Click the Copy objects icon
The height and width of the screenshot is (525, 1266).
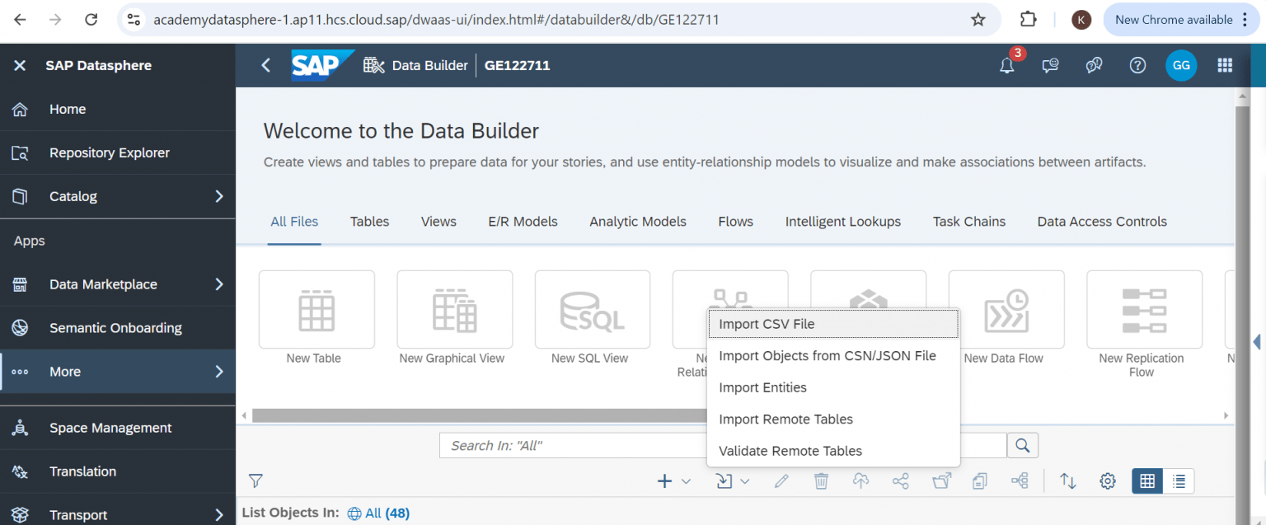[980, 480]
